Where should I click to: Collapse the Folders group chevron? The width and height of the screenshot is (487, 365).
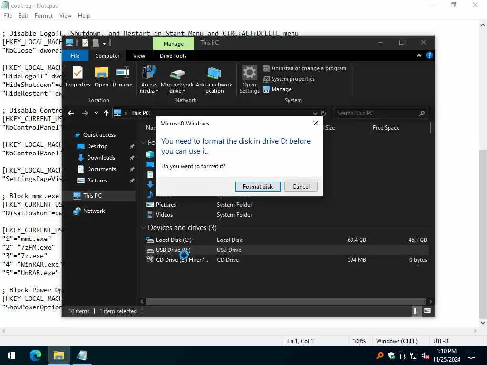[x=143, y=143]
